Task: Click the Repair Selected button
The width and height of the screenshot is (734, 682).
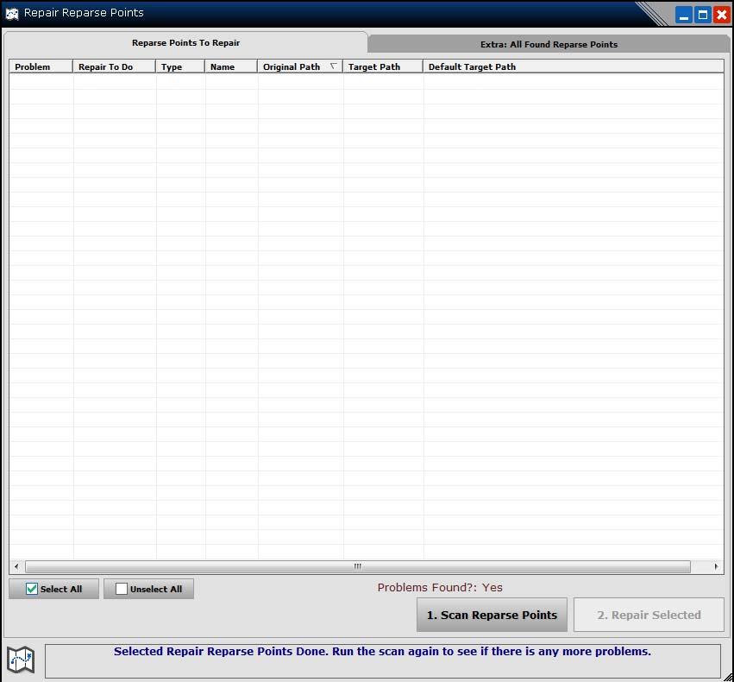Action: pyautogui.click(x=649, y=615)
